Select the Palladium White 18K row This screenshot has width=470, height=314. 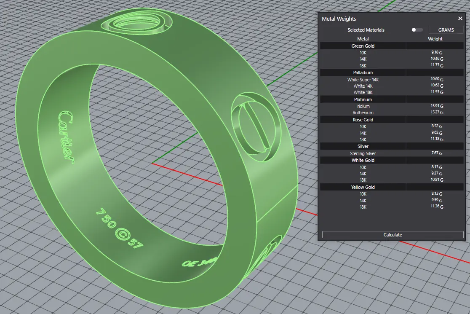392,92
